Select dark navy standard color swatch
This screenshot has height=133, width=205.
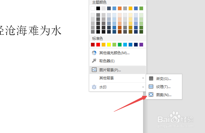coord(136,45)
